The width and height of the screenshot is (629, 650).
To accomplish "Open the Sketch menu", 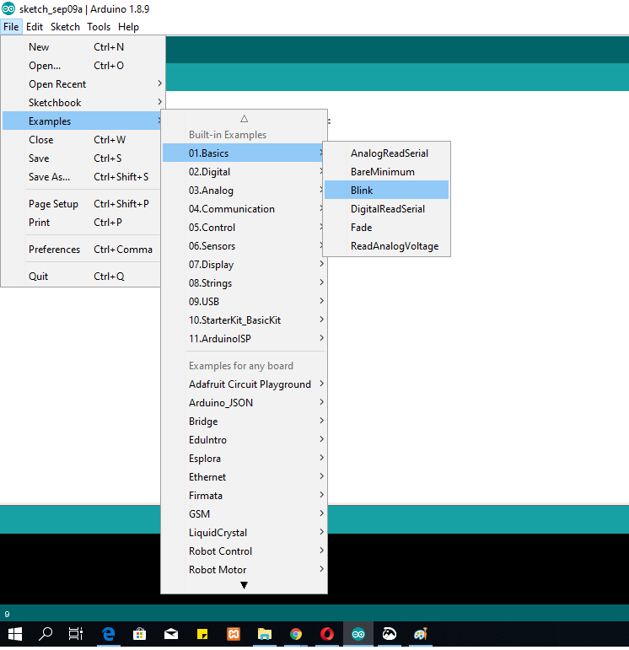I will (65, 27).
